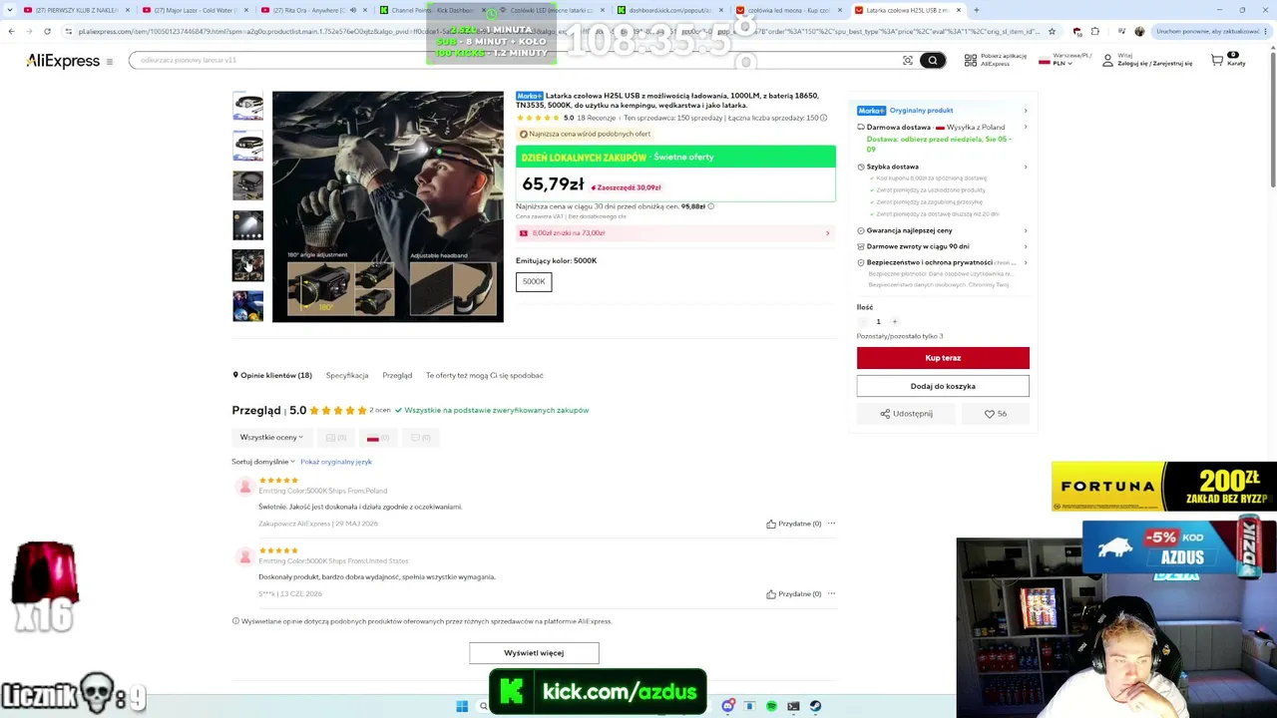Add product to wishlist heart 56
The image size is (1277, 718).
996,414
